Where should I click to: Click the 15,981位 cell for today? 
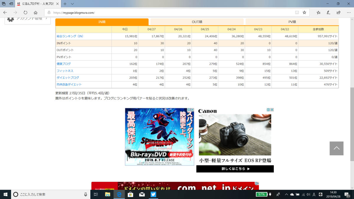(x=125, y=36)
